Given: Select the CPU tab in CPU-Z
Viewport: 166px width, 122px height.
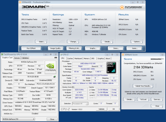Looking at the screenshot, I should point(63,58).
